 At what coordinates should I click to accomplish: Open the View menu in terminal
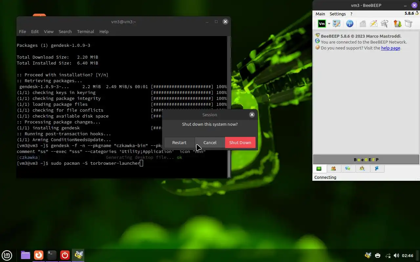tap(49, 31)
